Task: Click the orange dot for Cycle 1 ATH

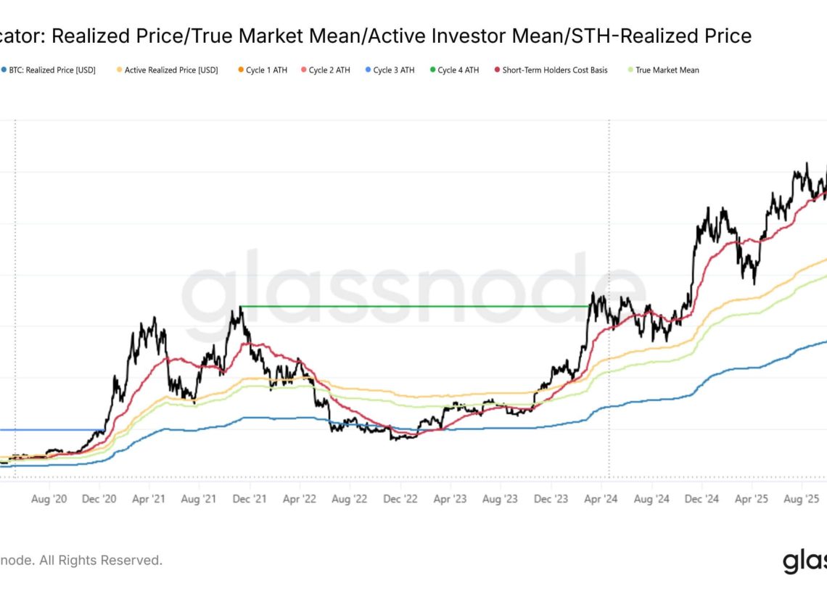Action: pyautogui.click(x=239, y=70)
